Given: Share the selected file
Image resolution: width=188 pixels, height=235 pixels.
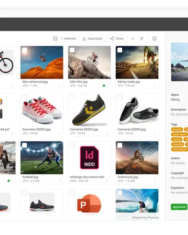Looking at the screenshot, I should (x=117, y=39).
